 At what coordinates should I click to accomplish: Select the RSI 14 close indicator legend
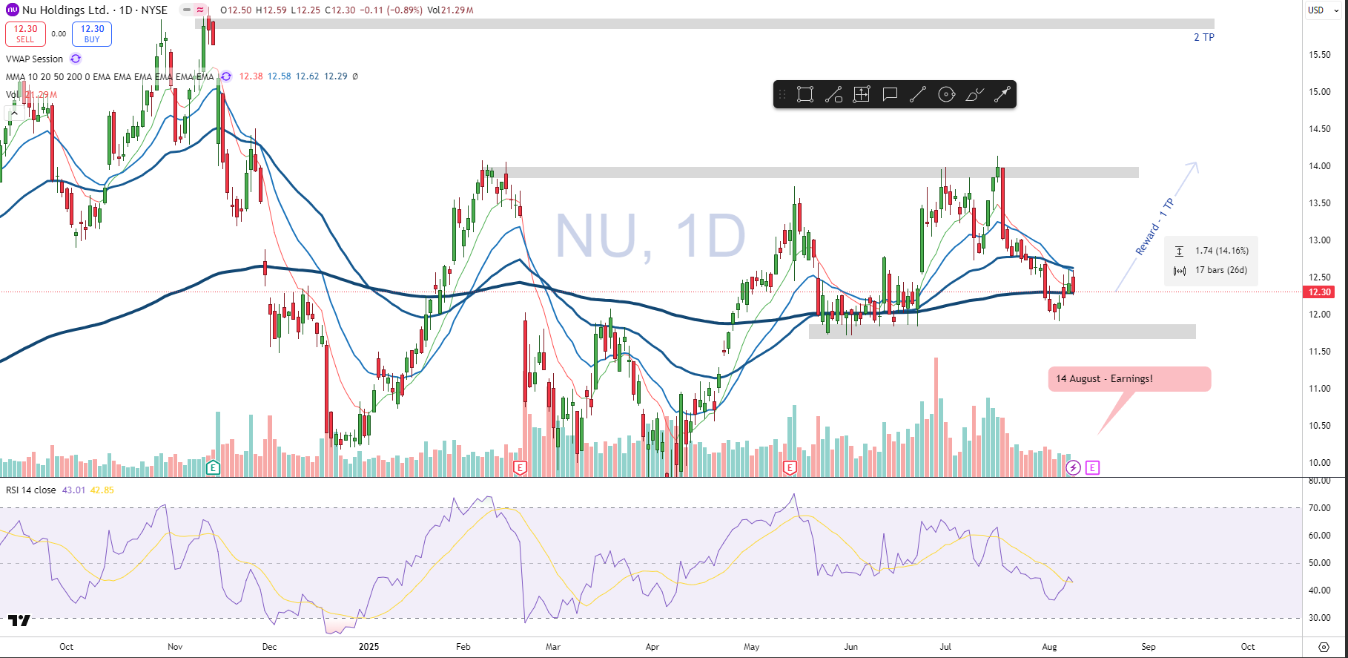(x=31, y=490)
